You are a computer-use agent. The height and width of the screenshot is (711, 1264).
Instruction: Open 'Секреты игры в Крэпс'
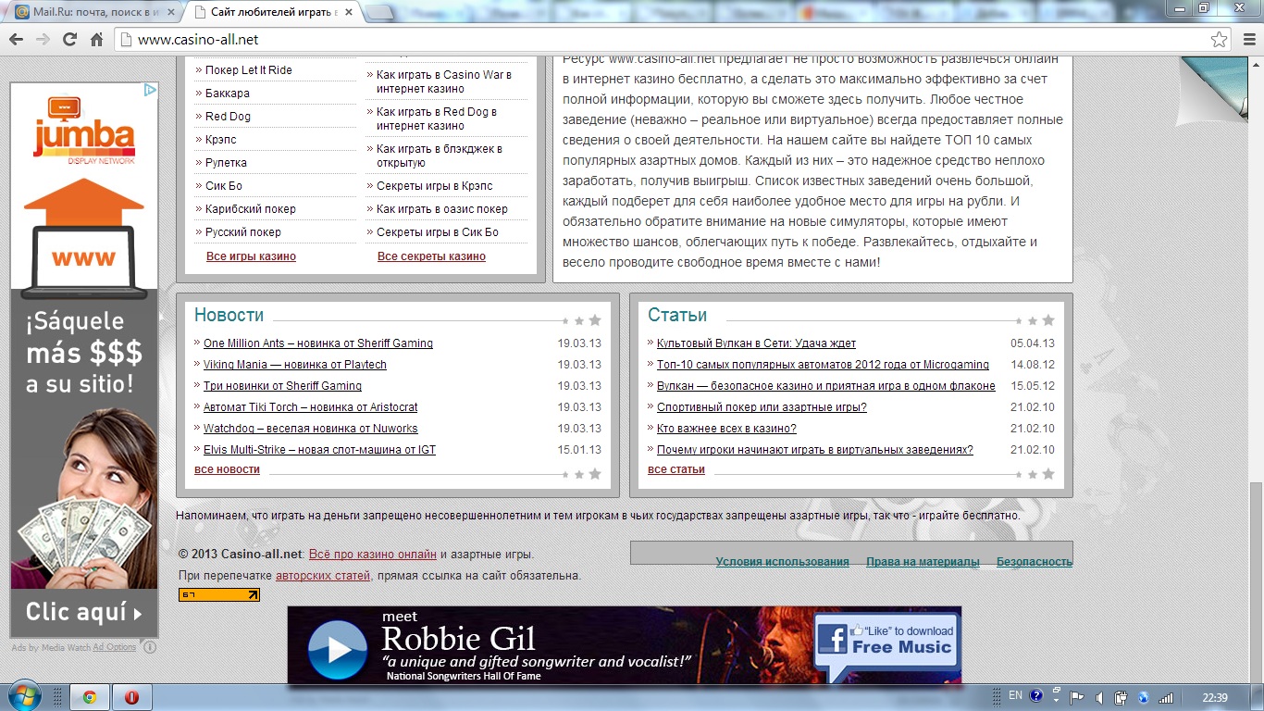435,186
